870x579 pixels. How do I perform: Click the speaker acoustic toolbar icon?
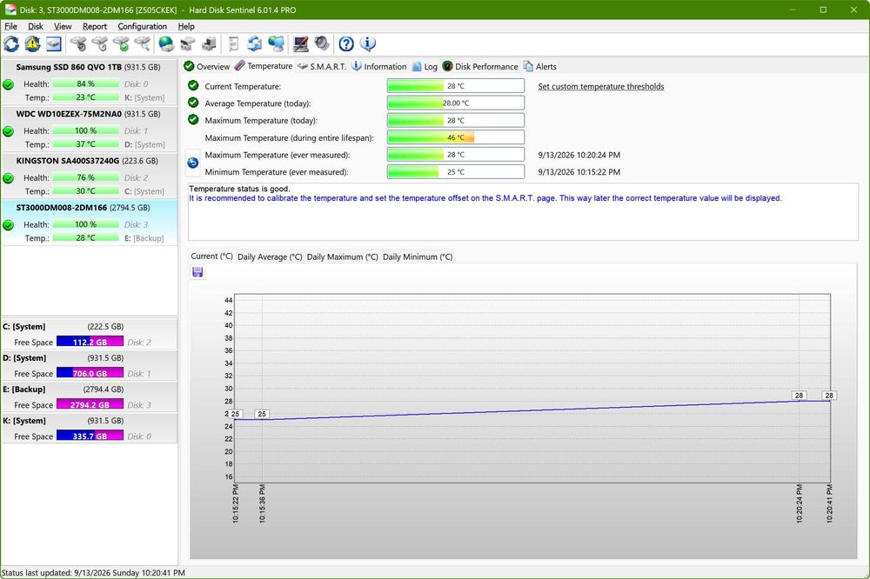(x=322, y=43)
